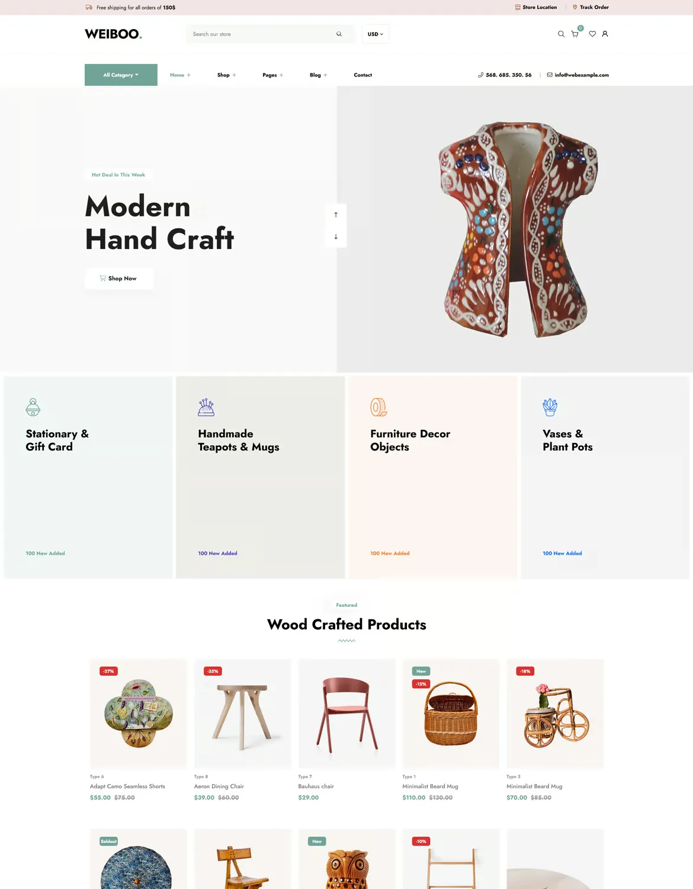The width and height of the screenshot is (693, 889).
Task: Click the Store Location link
Action: (536, 7)
